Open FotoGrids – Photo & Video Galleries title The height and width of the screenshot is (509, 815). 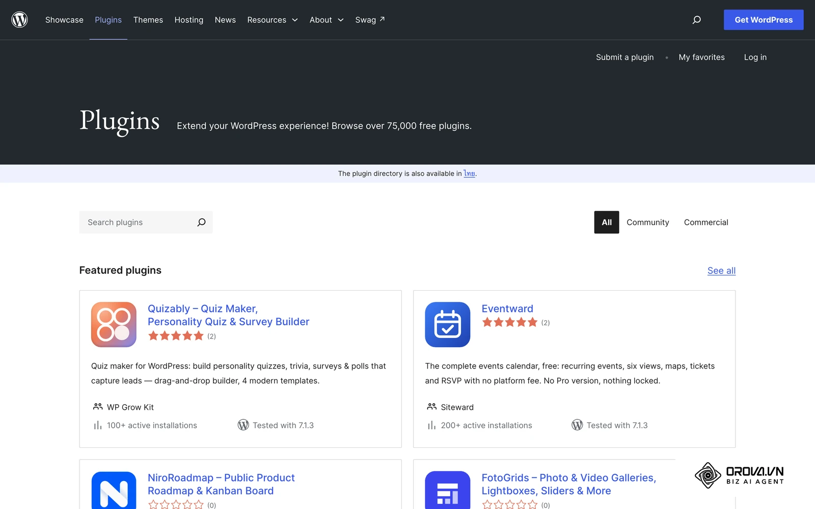(569, 484)
